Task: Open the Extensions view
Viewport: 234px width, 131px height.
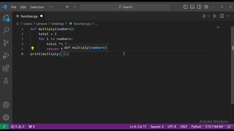Action: click(x=6, y=68)
